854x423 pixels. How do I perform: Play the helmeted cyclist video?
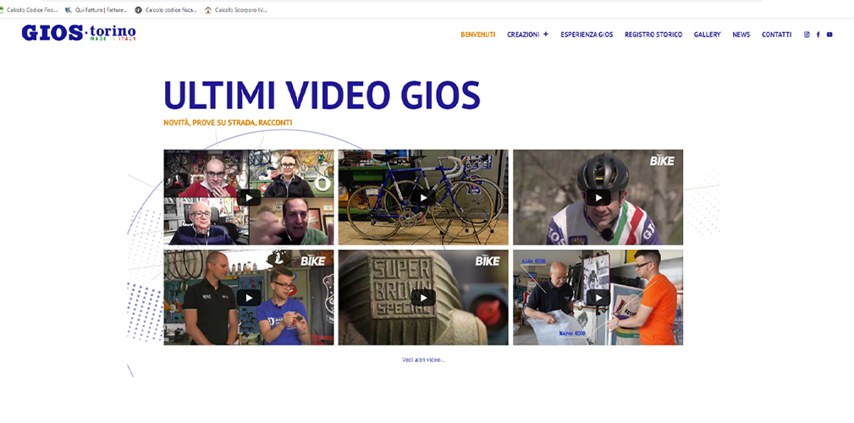point(598,197)
